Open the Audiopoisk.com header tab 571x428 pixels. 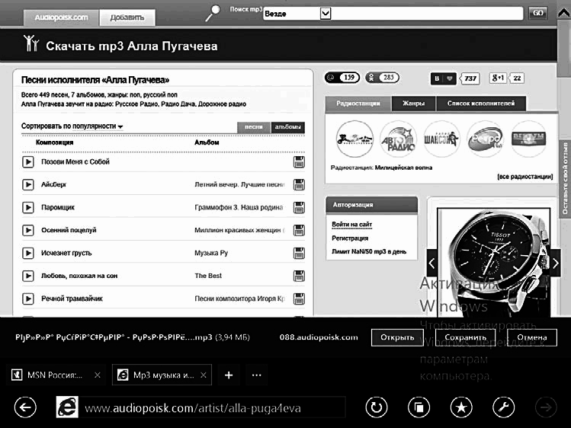[x=61, y=18]
